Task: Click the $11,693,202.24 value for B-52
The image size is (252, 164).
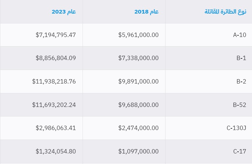Action: point(54,105)
